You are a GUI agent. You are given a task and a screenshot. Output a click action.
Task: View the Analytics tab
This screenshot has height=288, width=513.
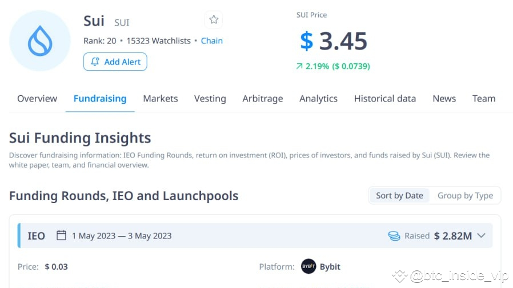[x=318, y=99]
